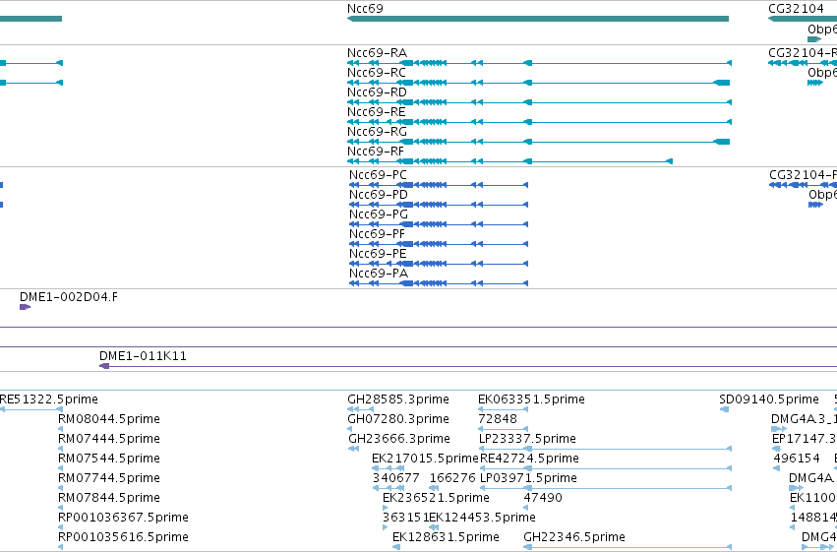Image resolution: width=837 pixels, height=552 pixels.
Task: Click EST label 496154
Action: [x=797, y=460]
